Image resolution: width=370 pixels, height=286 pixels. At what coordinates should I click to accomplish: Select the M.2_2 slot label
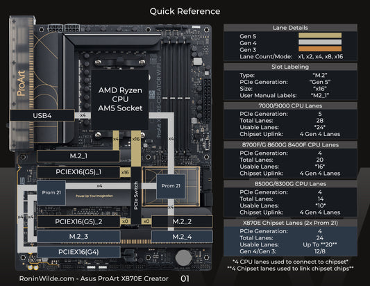pyautogui.click(x=182, y=221)
